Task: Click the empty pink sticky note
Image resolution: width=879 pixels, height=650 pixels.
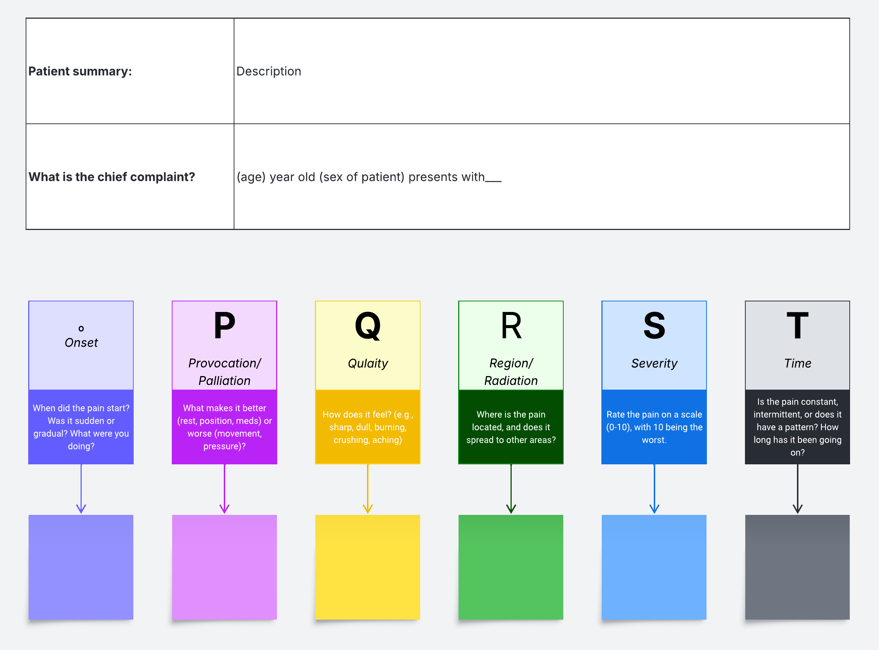Action: (x=224, y=567)
